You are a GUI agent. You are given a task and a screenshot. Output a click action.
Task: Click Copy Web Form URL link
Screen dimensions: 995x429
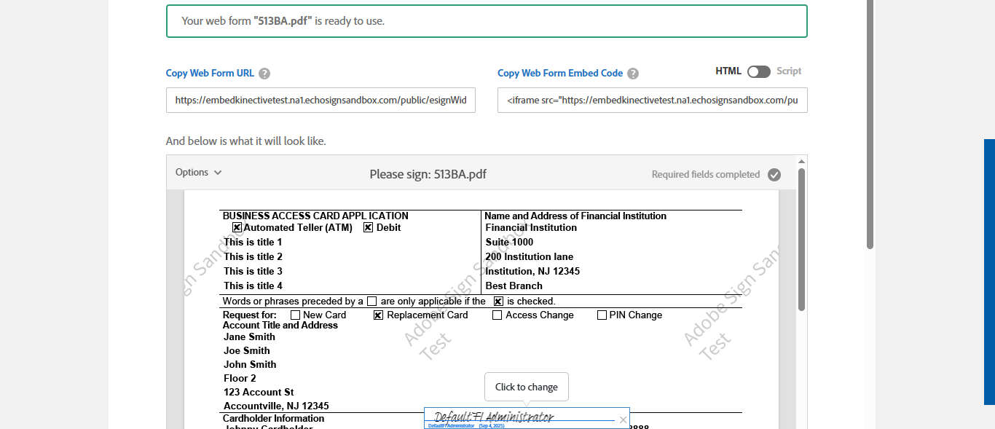click(210, 73)
